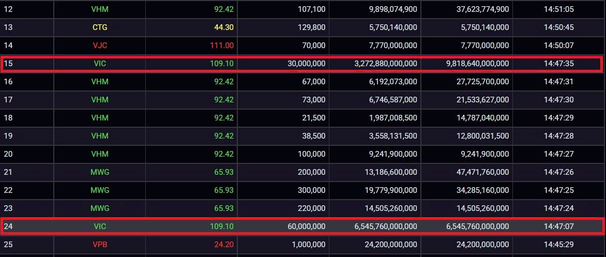The image size is (606, 257).
Task: Click the cumulative value 9,818,640,000,000
Action: click(x=475, y=64)
